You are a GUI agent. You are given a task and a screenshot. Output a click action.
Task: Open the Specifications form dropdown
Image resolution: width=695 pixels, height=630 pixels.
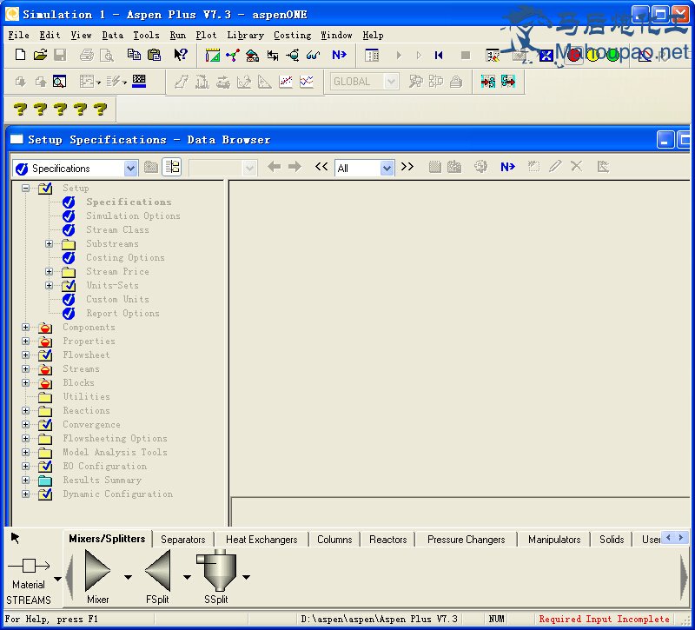click(130, 169)
